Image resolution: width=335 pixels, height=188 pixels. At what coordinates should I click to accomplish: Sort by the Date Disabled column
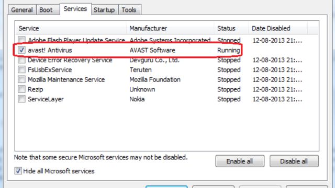[x=278, y=28]
